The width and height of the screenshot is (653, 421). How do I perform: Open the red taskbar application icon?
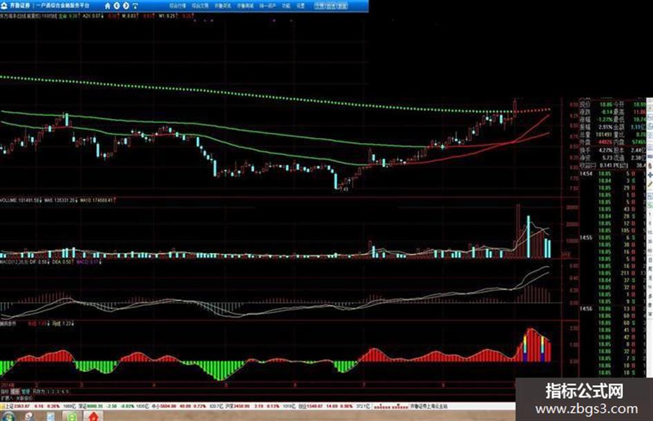point(94,416)
